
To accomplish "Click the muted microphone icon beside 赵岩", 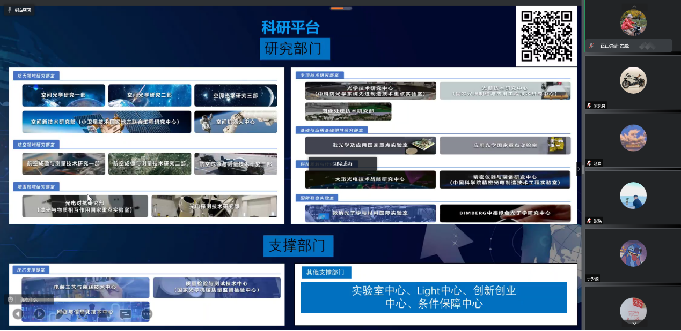I will pyautogui.click(x=589, y=163).
